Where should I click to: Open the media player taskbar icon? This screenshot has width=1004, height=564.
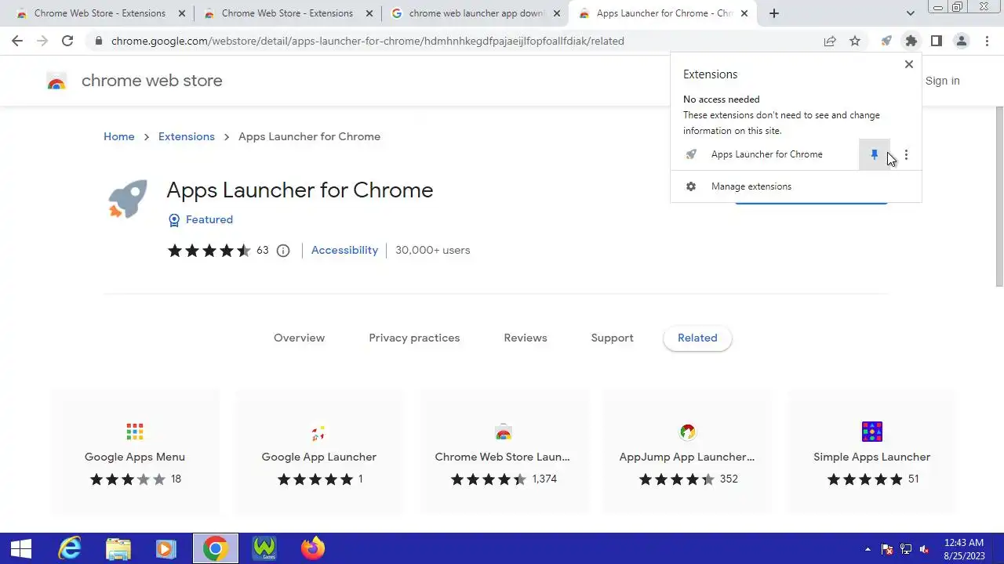click(166, 548)
